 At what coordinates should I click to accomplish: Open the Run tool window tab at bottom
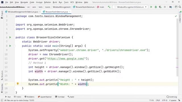click(8, 97)
